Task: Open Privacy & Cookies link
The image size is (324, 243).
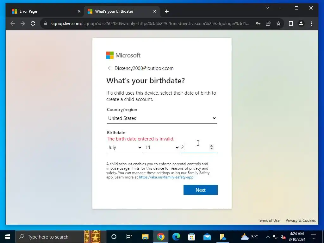Action: pos(301,221)
